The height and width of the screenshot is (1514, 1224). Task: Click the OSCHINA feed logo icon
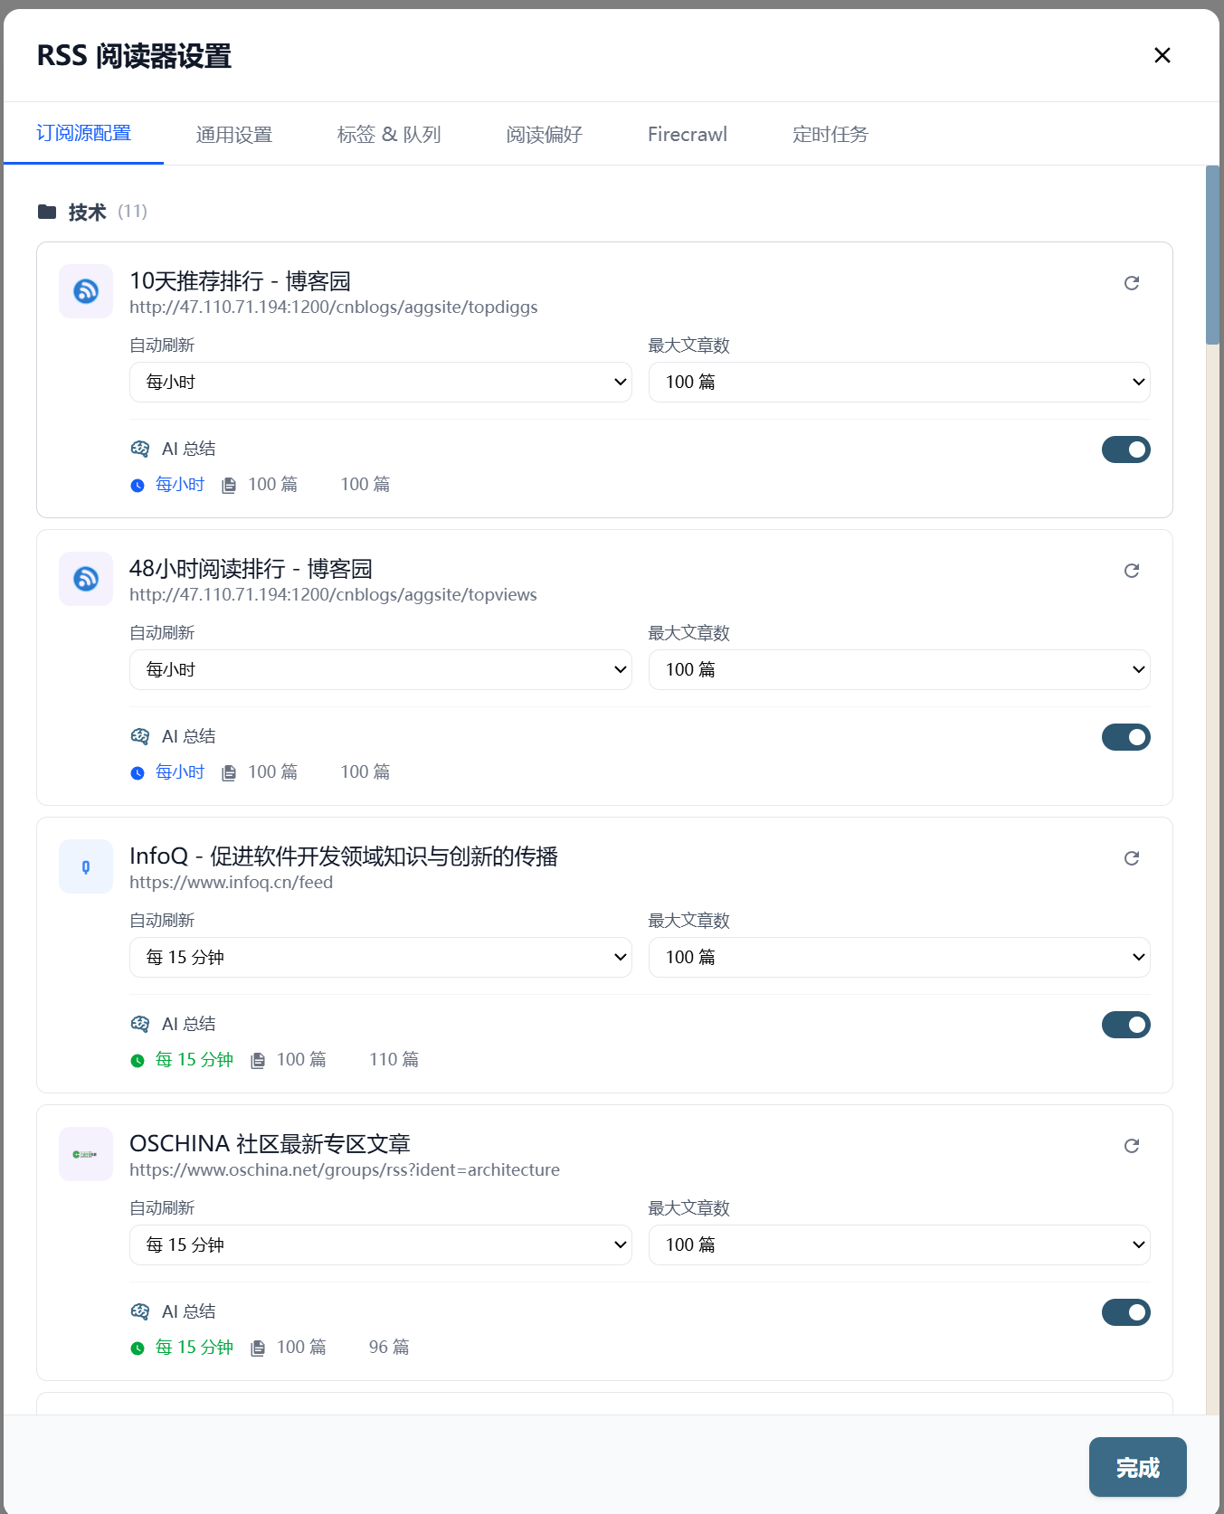point(86,1154)
